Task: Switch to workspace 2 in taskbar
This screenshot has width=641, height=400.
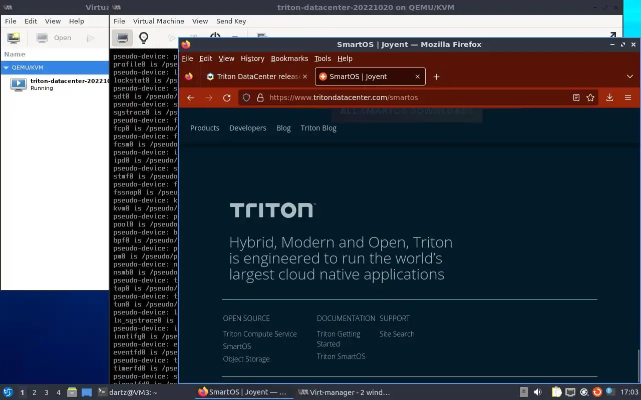Action: (34, 392)
